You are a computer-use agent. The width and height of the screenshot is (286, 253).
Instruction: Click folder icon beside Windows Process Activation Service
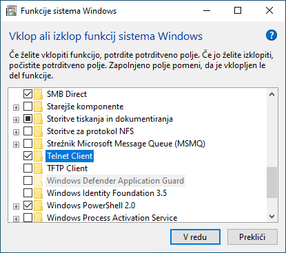click(x=38, y=217)
